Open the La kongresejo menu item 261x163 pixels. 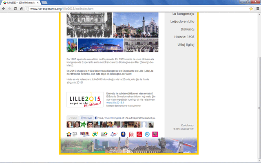pyautogui.click(x=183, y=13)
